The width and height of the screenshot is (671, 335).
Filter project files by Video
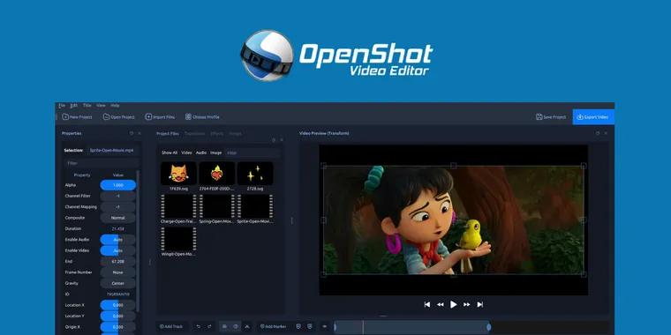tap(186, 153)
